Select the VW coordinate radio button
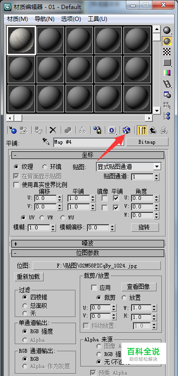The width and height of the screenshot is (178, 376). [x=42, y=218]
